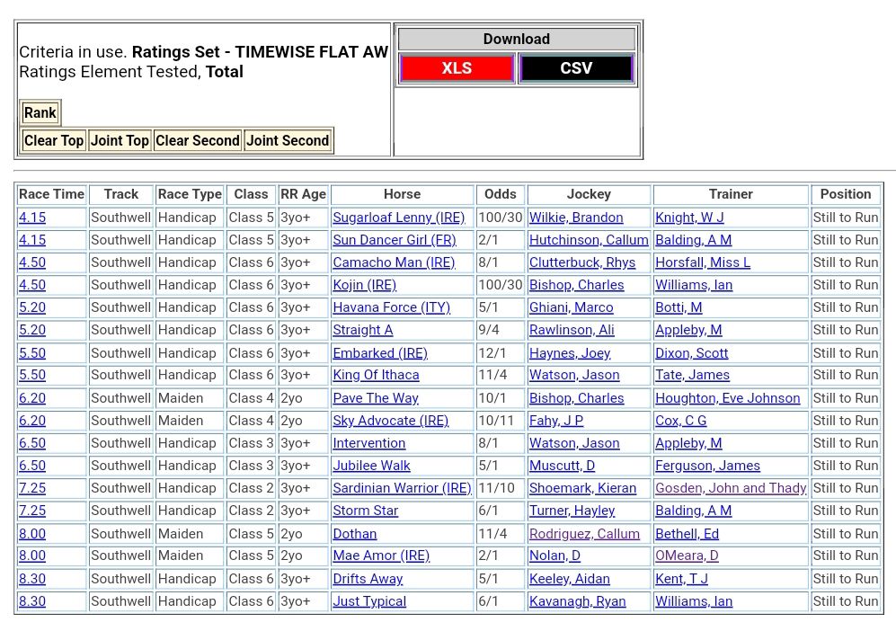Screen dimensions: 896x631
Task: Choose the Joint Second filter
Action: 288,140
